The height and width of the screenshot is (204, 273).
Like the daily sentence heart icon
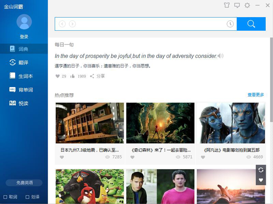(x=57, y=76)
